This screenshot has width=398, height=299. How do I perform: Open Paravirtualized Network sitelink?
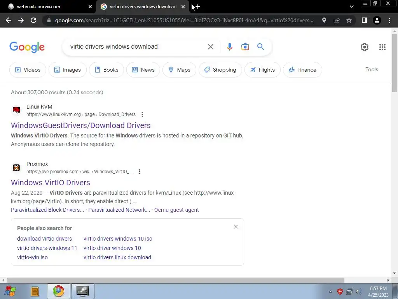(119, 210)
